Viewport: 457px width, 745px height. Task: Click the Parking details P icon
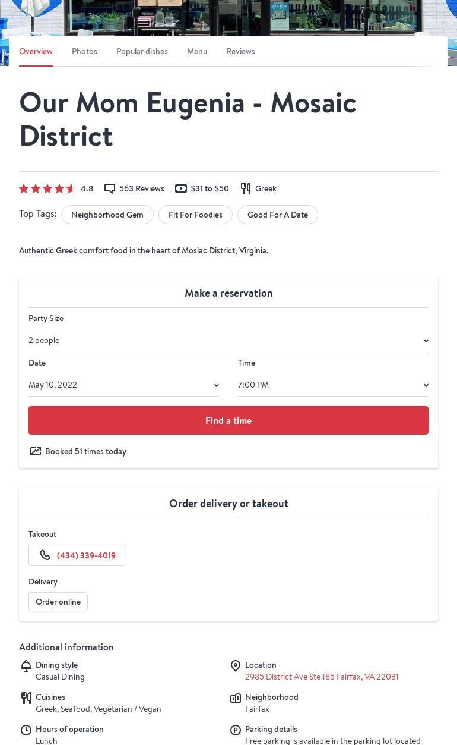pos(236,730)
